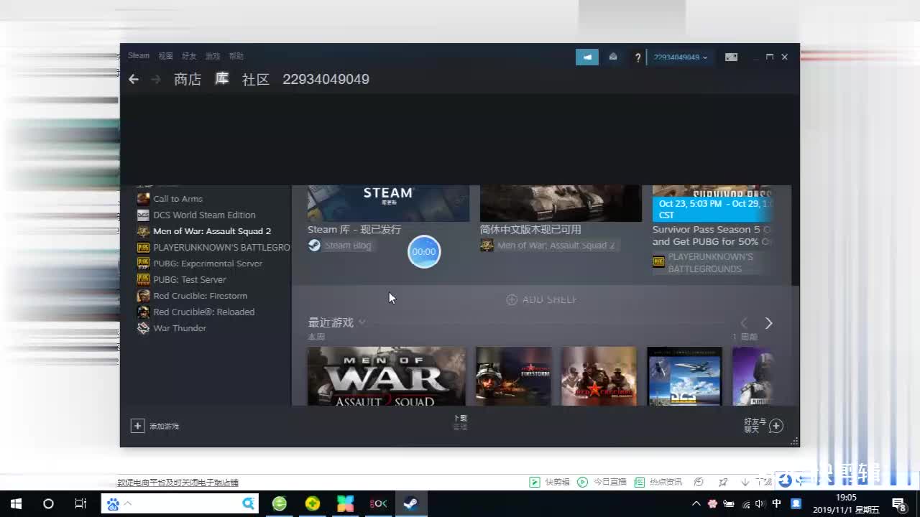
Task: Open the 帮助 menu
Action: point(236,56)
